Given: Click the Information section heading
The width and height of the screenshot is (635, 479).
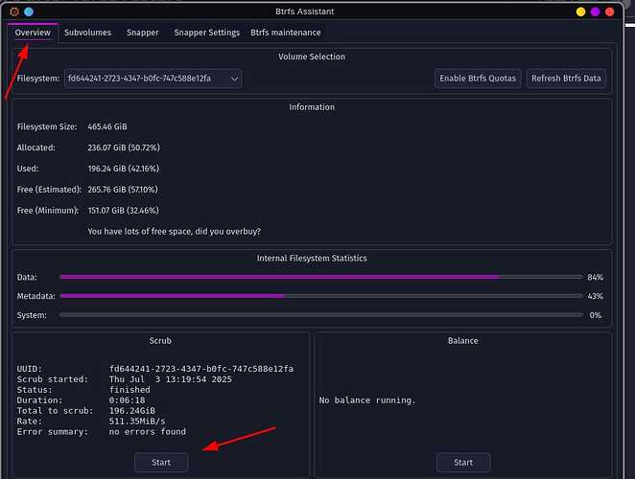Looking at the screenshot, I should pos(312,107).
